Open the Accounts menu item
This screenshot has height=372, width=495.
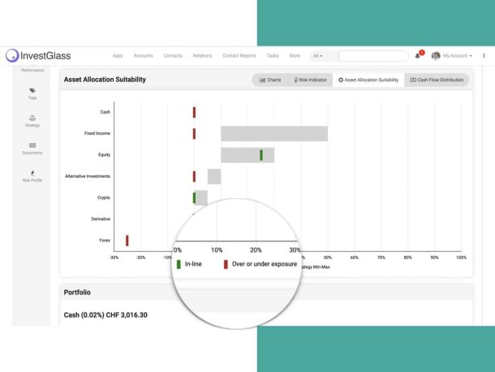coord(143,55)
